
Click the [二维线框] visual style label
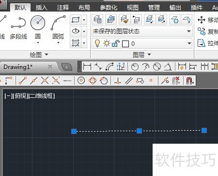[x=42, y=96]
